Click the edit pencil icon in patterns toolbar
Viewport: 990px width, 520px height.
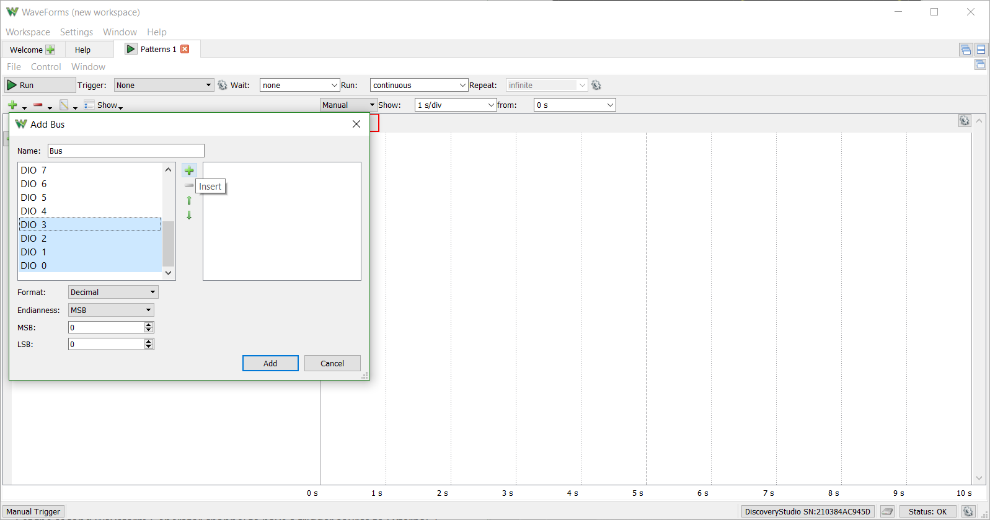(x=64, y=105)
